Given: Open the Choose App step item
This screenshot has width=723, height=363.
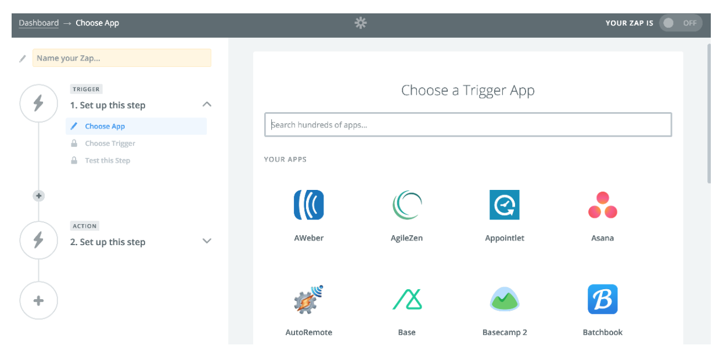Looking at the screenshot, I should pos(136,126).
